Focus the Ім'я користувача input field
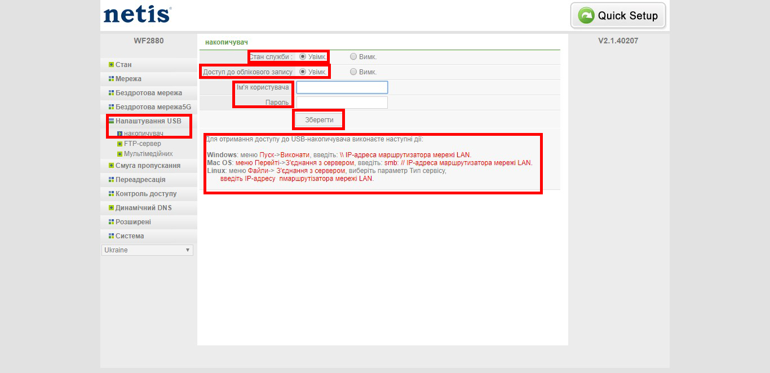The height and width of the screenshot is (373, 770). [342, 87]
